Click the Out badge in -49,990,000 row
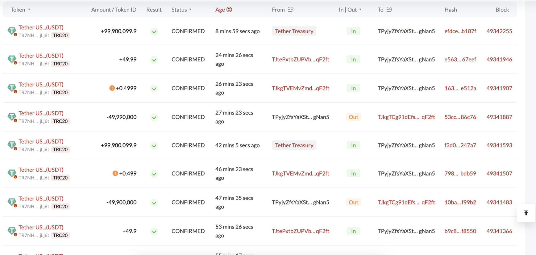Screen dimensions: 536x255 pyautogui.click(x=353, y=117)
